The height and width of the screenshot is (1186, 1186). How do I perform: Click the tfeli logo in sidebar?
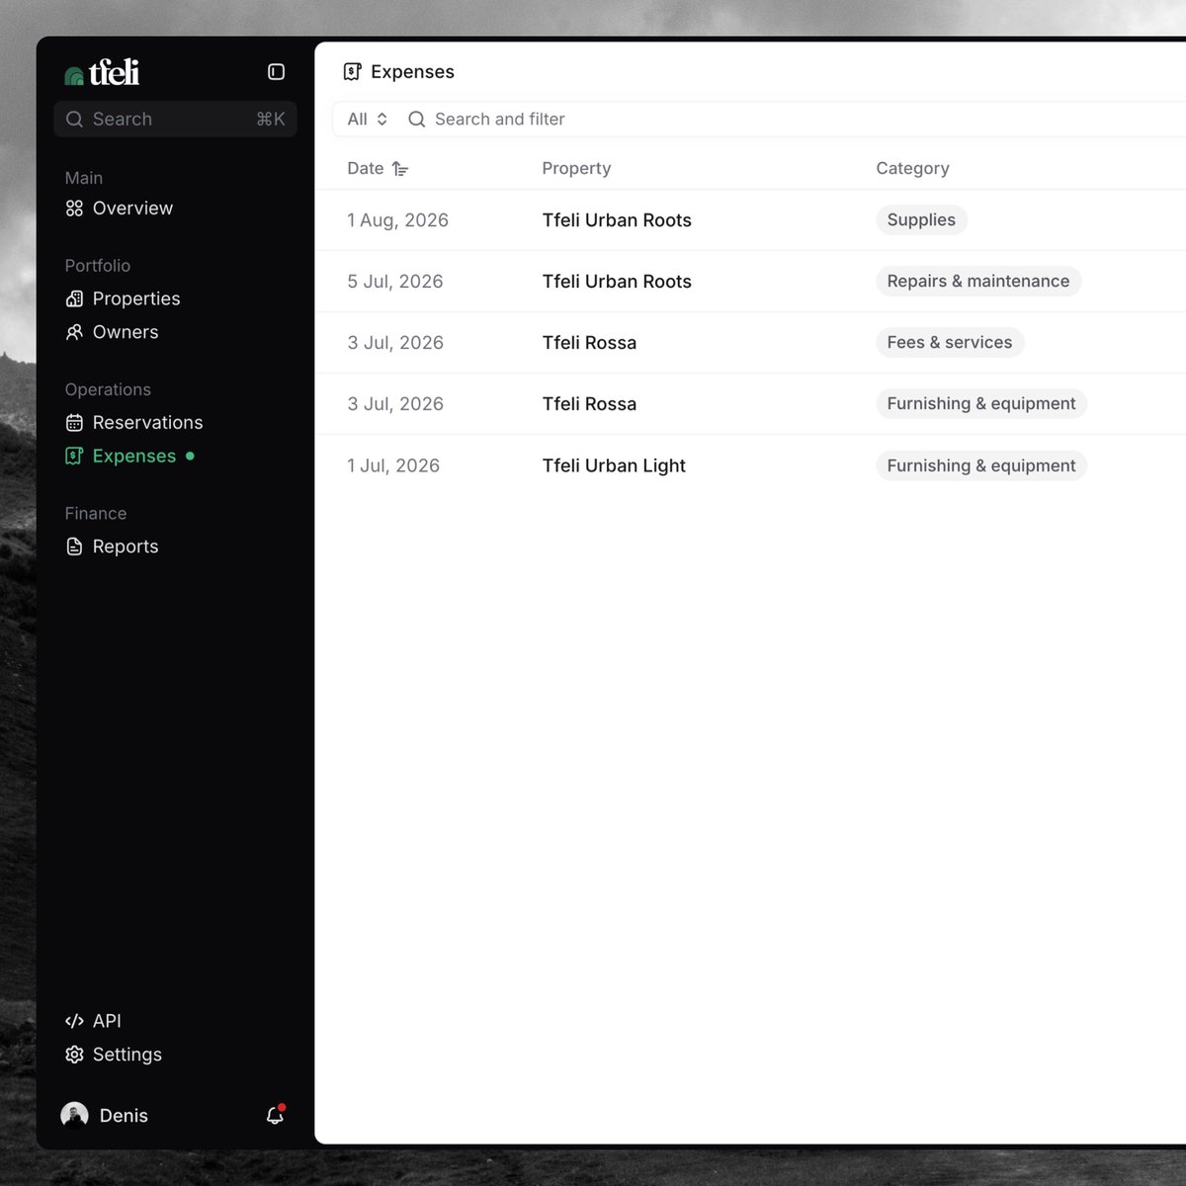(x=102, y=72)
